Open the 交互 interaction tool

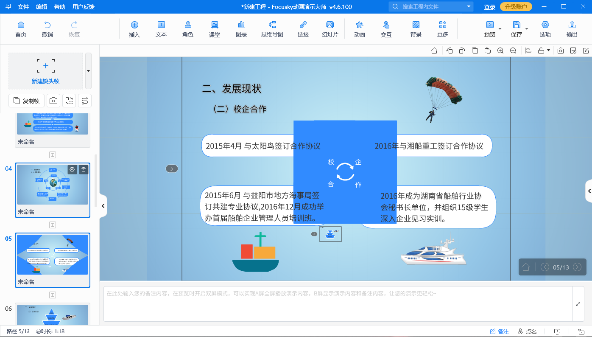[386, 29]
